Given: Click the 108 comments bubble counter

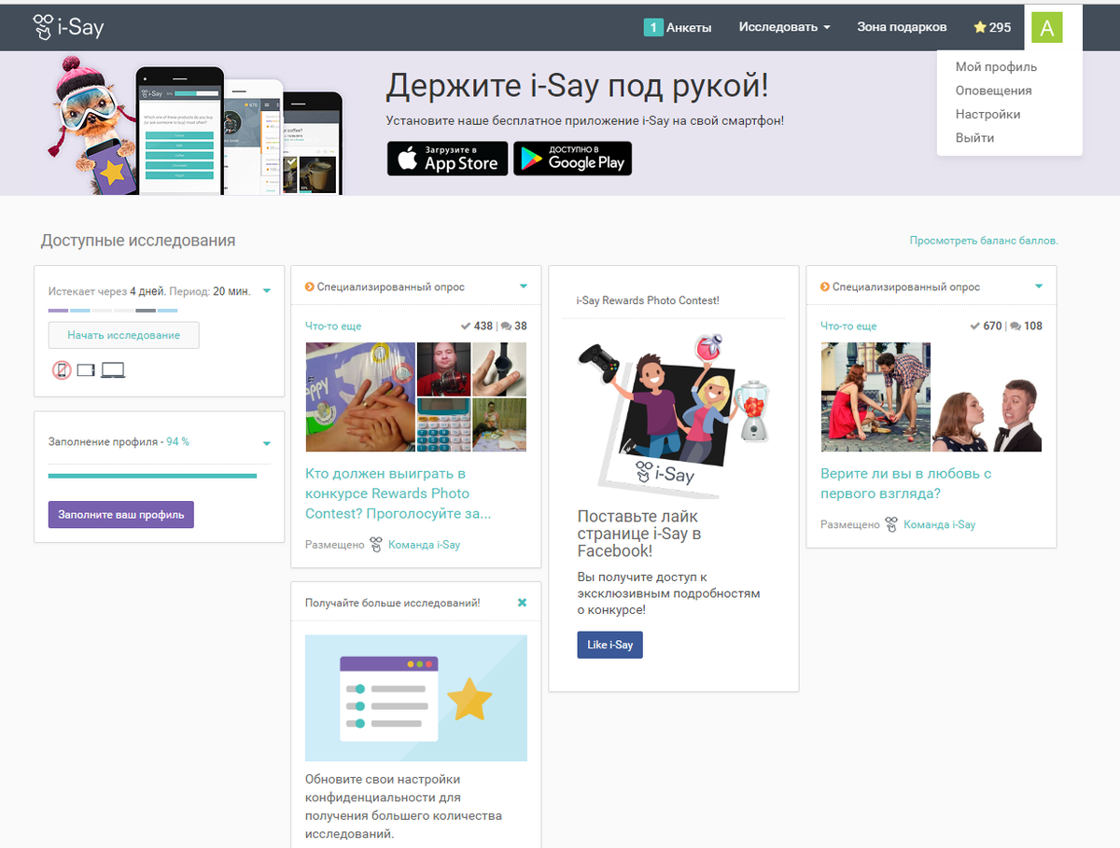Looking at the screenshot, I should click(x=1027, y=326).
